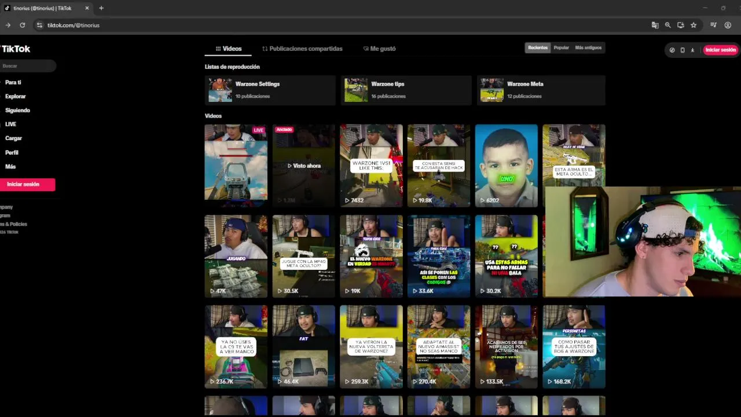Switch to Publicaciones compartidas tab
This screenshot has width=741, height=417.
(302, 49)
